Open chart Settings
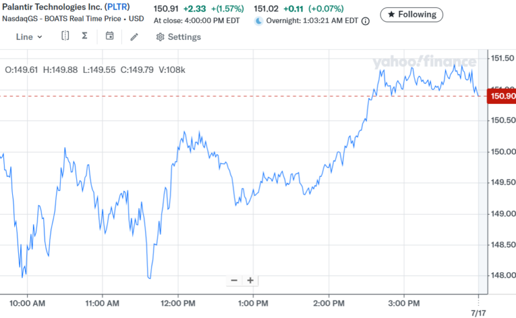 coord(179,37)
